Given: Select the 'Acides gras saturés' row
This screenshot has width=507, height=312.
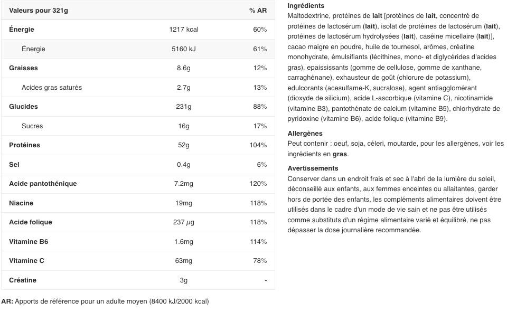Looking at the screenshot, I should tap(138, 87).
